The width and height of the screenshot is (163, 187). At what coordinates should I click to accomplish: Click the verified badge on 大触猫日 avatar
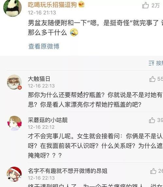click(20, 88)
